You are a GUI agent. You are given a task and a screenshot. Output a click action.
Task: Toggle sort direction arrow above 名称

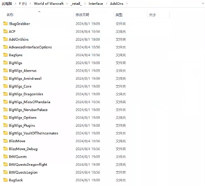[x=39, y=12]
